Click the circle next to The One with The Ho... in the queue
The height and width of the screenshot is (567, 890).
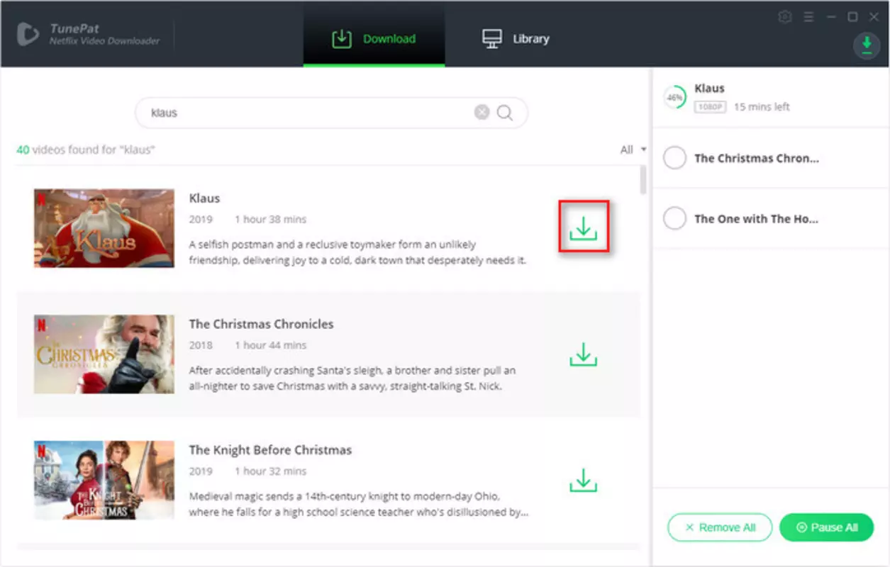point(674,218)
